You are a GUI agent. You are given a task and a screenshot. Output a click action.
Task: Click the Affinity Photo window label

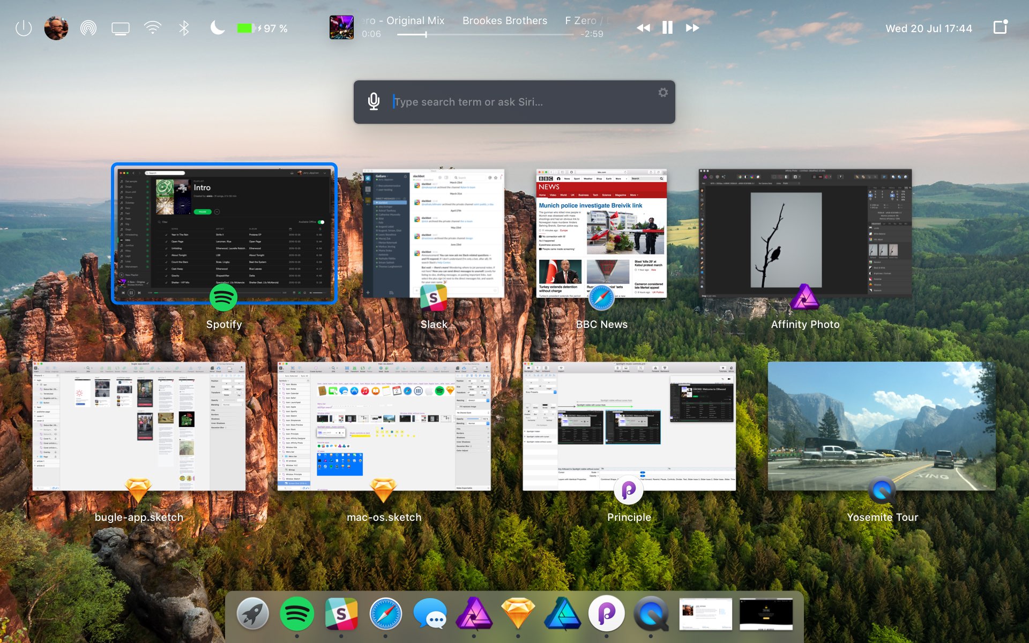[805, 324]
